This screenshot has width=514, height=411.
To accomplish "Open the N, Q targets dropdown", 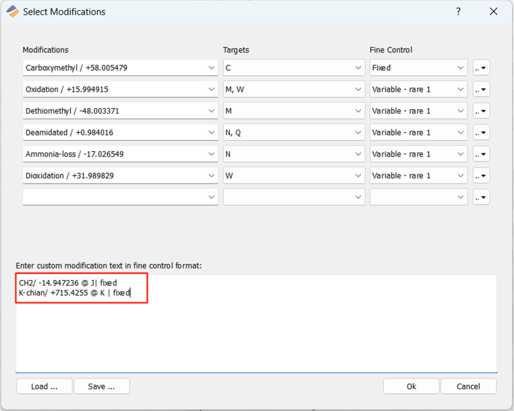I will [359, 133].
